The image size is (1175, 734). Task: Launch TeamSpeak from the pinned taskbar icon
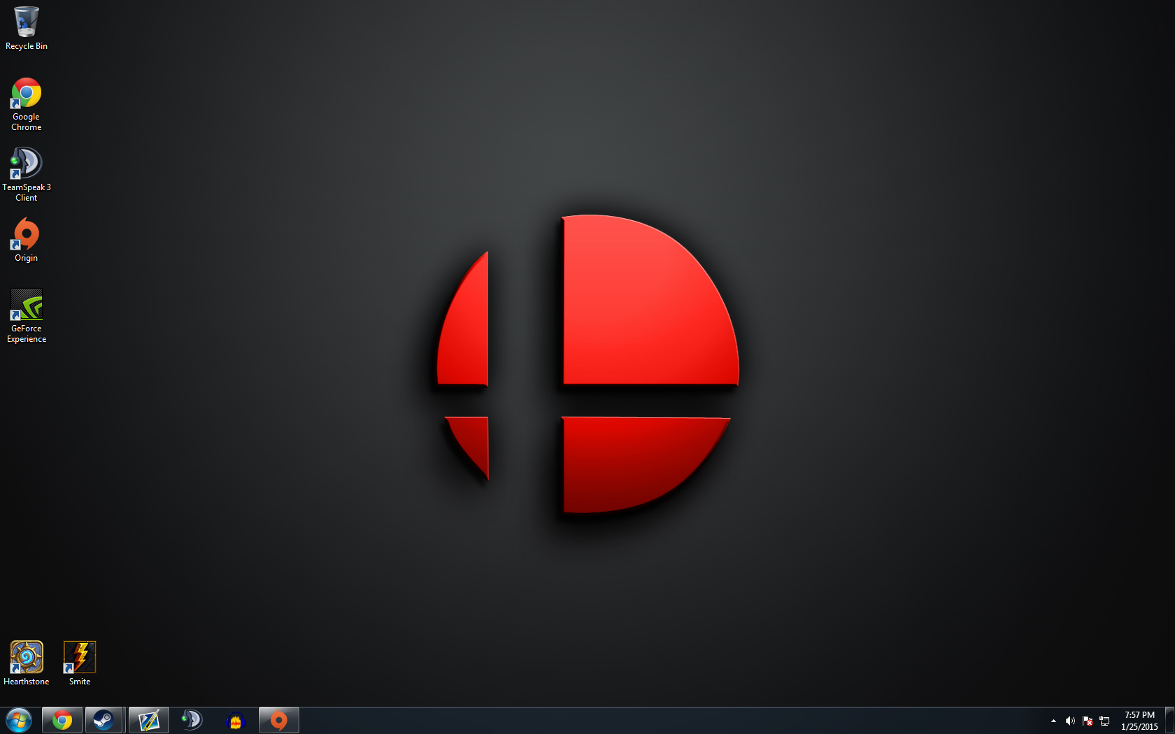pyautogui.click(x=192, y=720)
